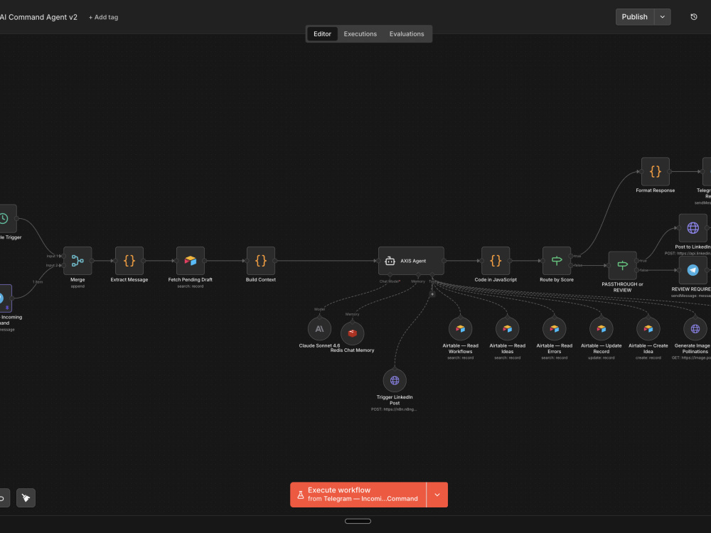Open the Trigger LinkedIn Post tool node
This screenshot has width=711, height=533.
click(395, 380)
